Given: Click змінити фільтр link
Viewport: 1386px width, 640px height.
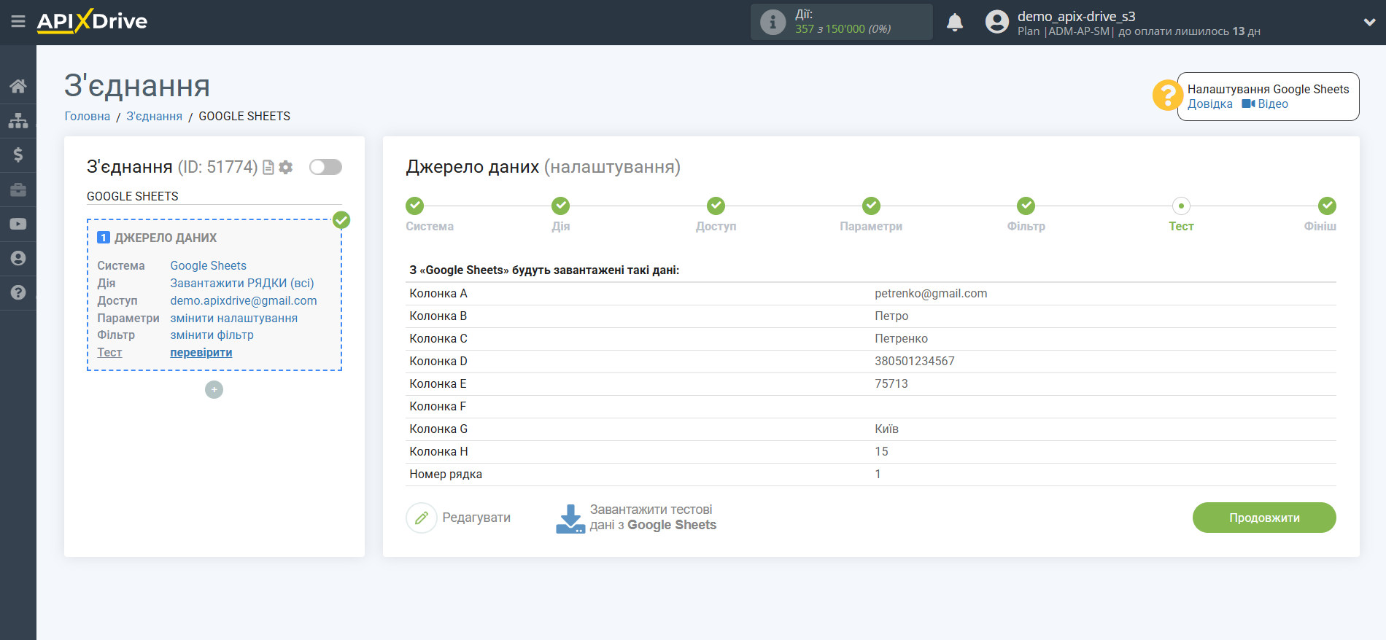Looking at the screenshot, I should [212, 335].
